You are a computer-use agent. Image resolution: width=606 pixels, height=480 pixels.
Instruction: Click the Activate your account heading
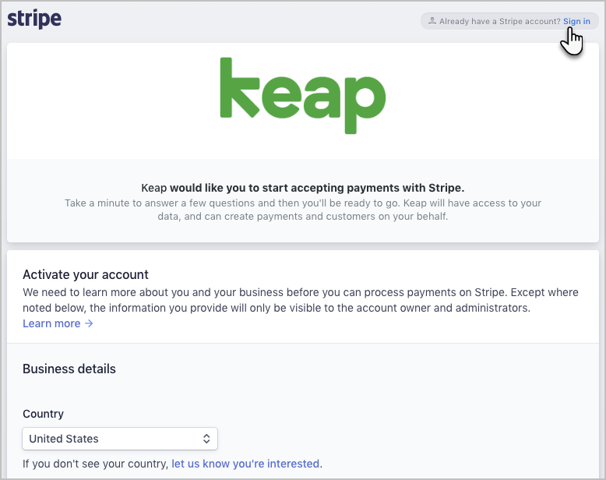[86, 274]
